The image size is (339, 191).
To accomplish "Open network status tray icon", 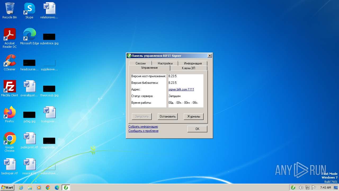I will [x=307, y=188].
